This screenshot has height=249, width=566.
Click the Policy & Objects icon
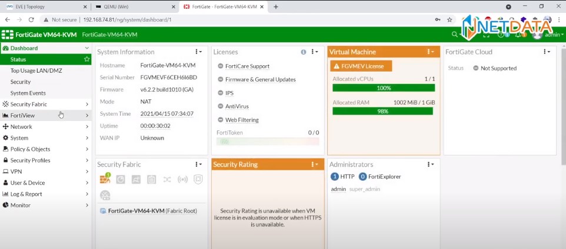click(x=5, y=149)
